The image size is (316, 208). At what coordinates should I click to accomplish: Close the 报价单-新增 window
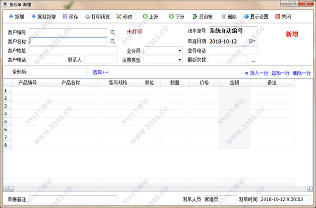(305, 4)
